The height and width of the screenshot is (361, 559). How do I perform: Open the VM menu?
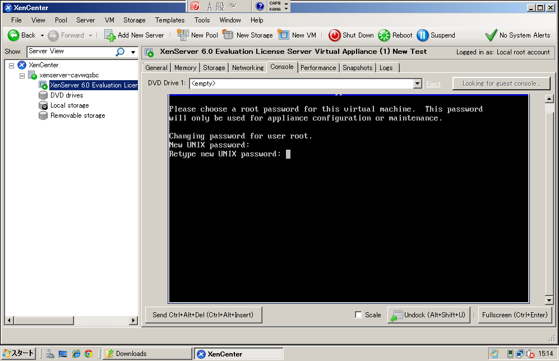tap(109, 20)
